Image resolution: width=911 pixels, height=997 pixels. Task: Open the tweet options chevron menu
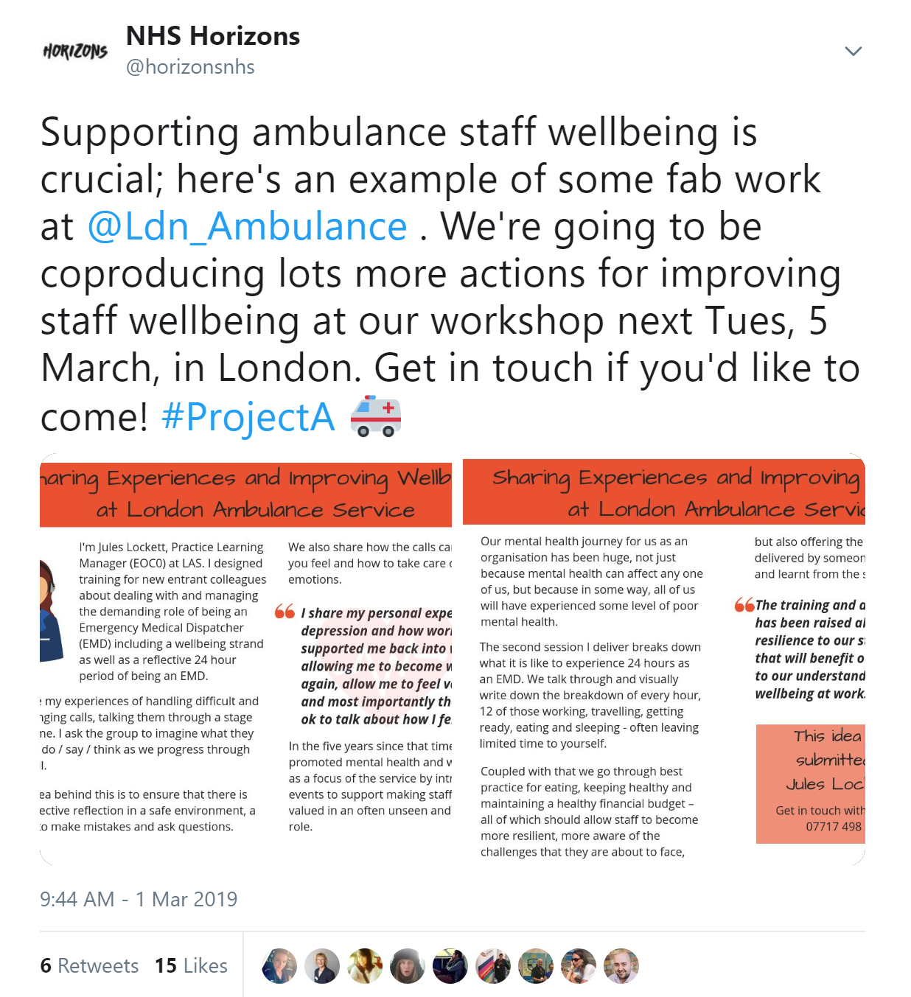pyautogui.click(x=853, y=51)
